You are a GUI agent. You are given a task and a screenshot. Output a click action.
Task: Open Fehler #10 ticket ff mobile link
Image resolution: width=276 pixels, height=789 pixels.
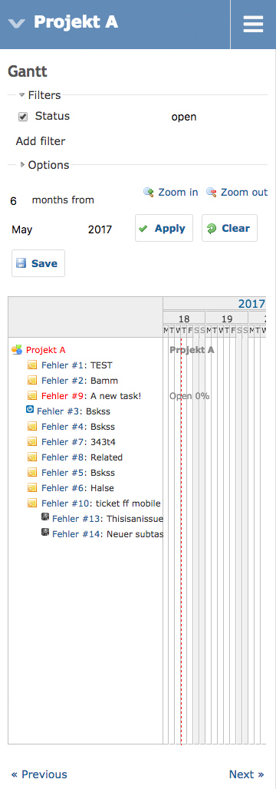[100, 503]
